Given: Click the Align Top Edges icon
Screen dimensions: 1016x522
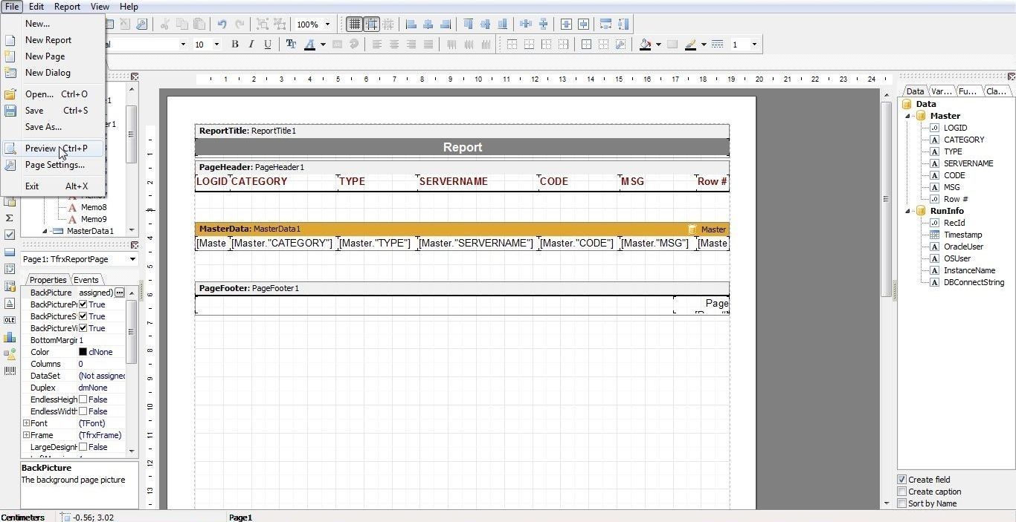Looking at the screenshot, I should [469, 24].
